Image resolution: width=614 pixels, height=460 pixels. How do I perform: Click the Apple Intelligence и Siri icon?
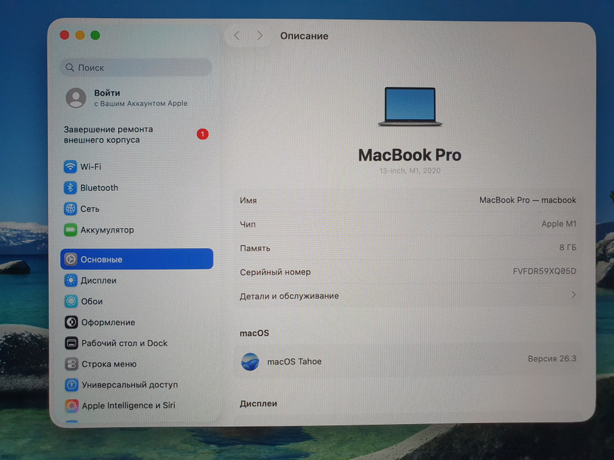72,405
